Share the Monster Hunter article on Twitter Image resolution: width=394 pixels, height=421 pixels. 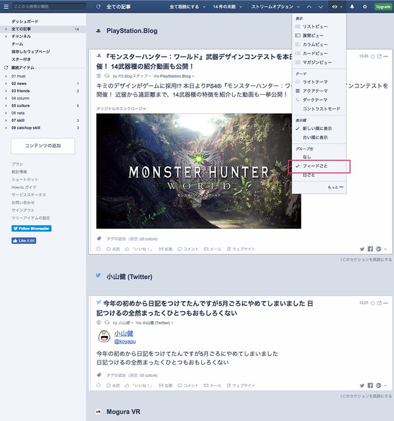362,249
